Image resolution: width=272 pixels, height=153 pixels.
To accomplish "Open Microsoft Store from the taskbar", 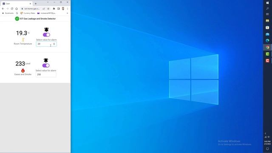I will click(267, 27).
